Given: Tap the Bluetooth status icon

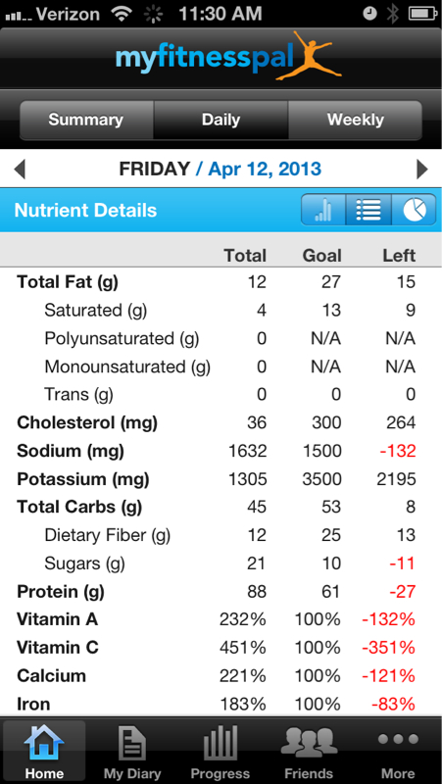Looking at the screenshot, I should pos(393,14).
